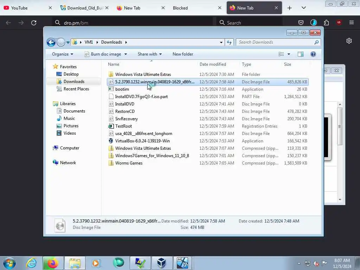360x270 pixels.
Task: Select Network in navigation pane
Action: tap(68, 163)
